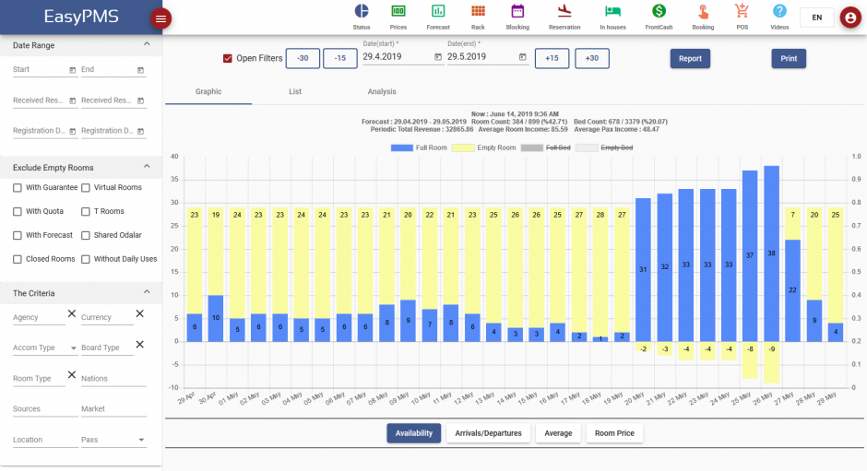Open the Reservation airplane icon
The height and width of the screenshot is (471, 867).
coord(564,11)
